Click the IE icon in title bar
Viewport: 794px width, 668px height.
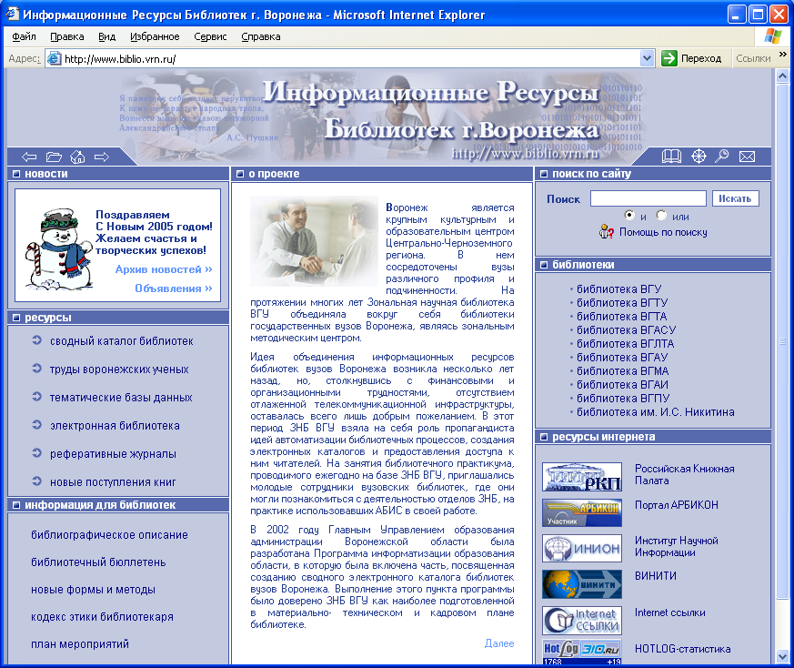point(12,15)
